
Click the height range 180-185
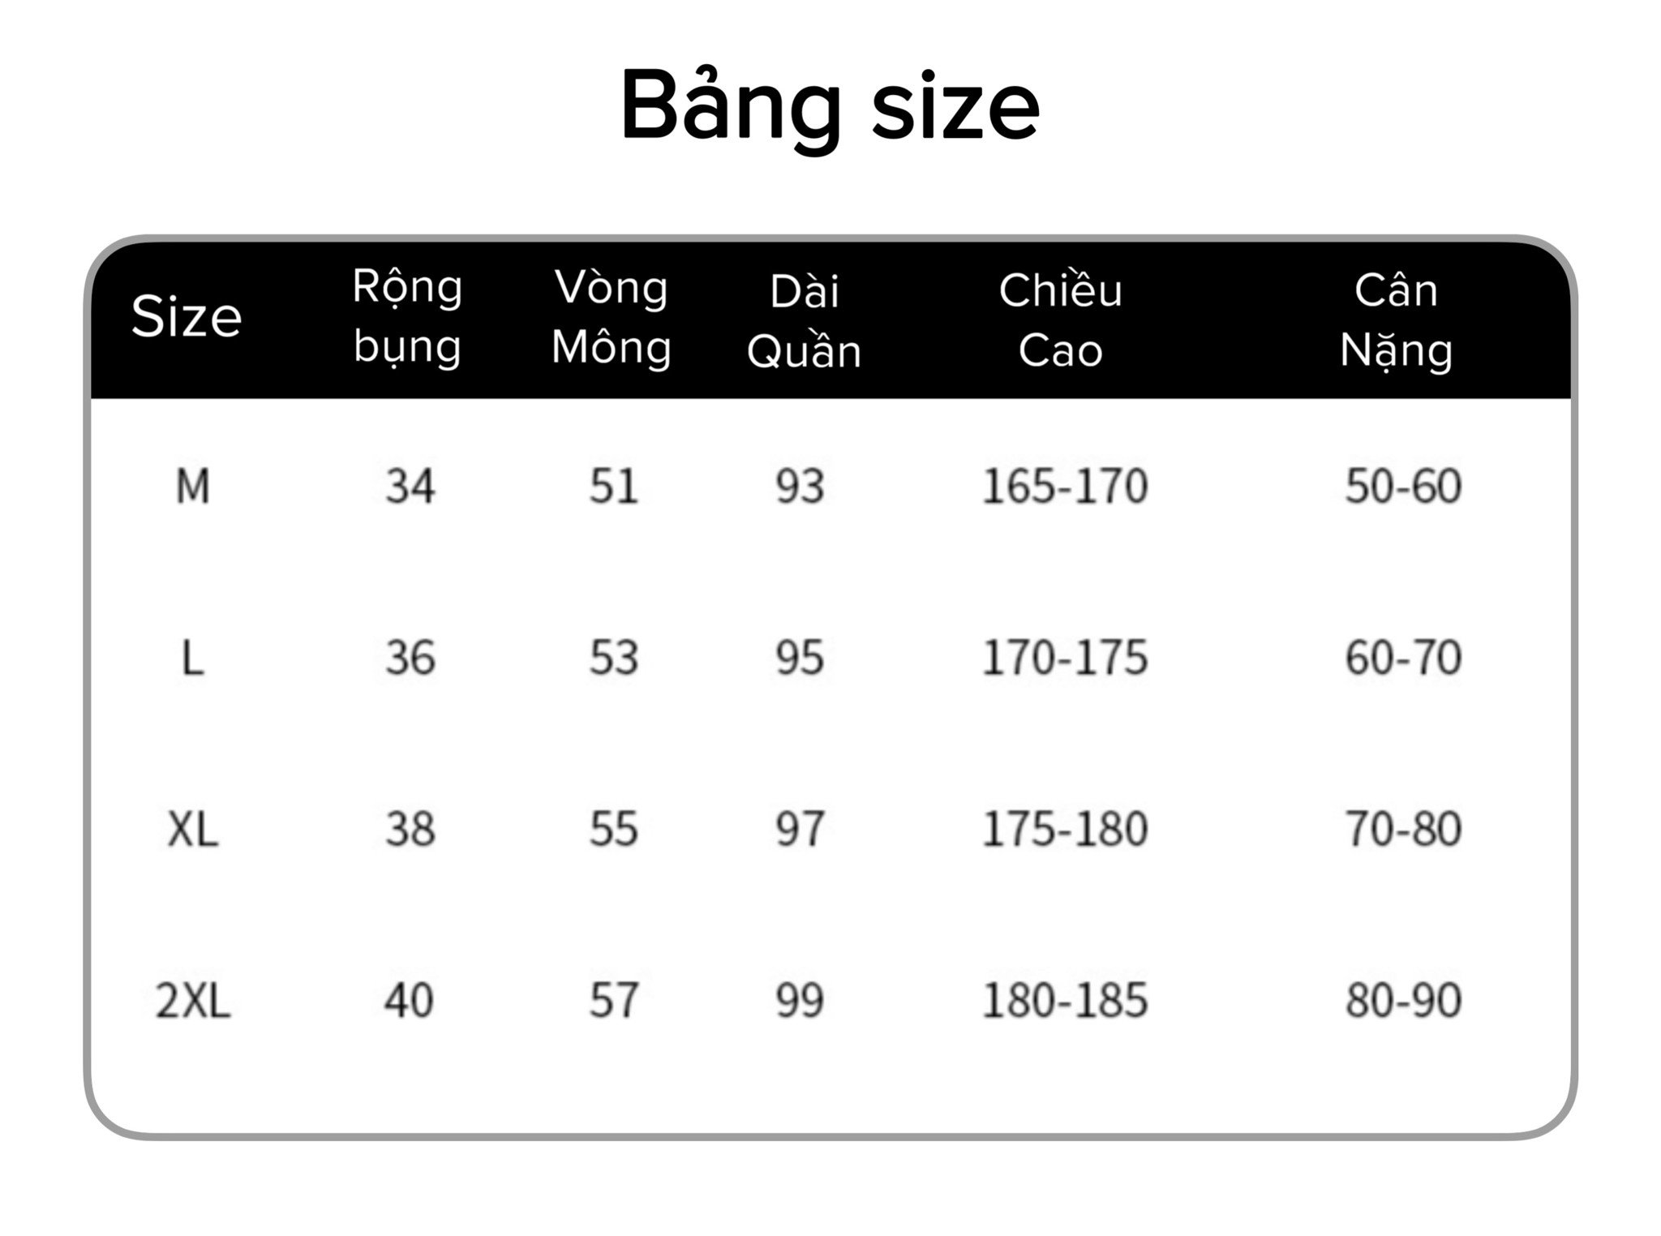click(1064, 1000)
